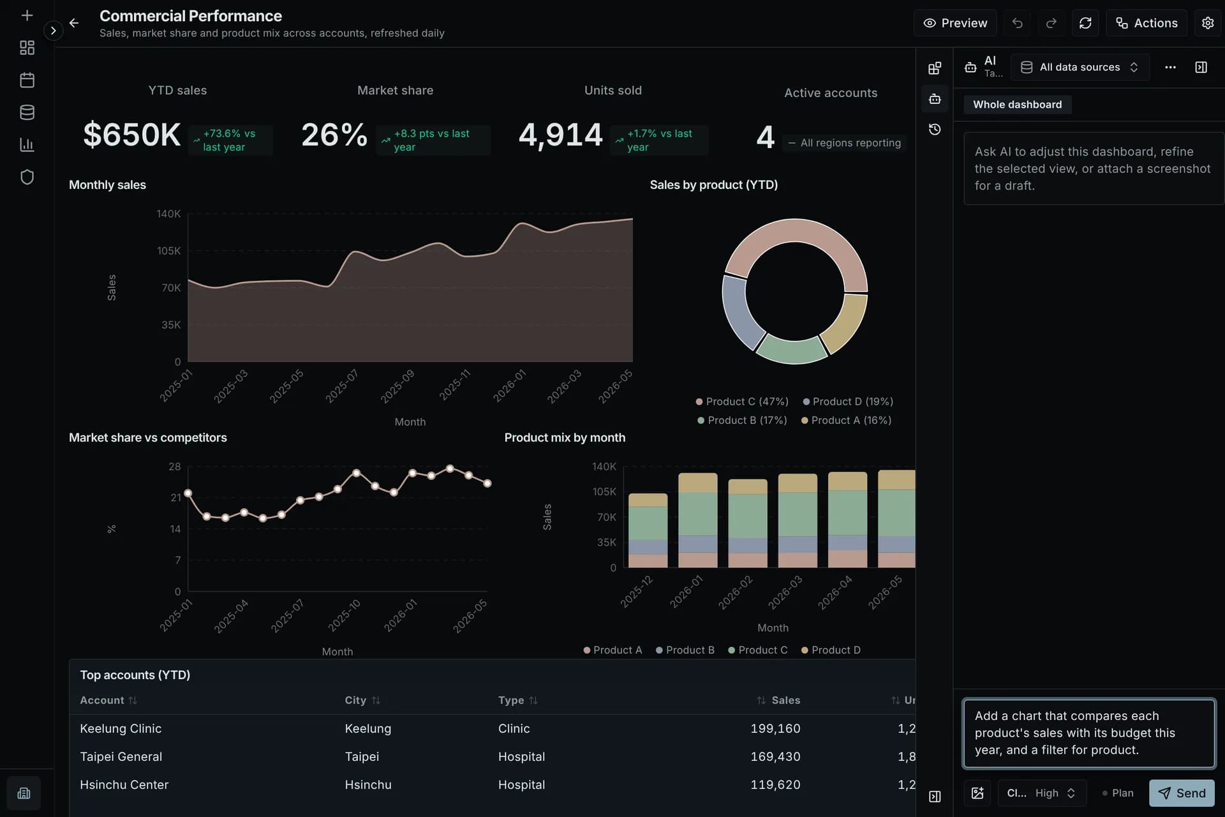Click the redo arrow in top toolbar
The height and width of the screenshot is (817, 1225).
1051,23
